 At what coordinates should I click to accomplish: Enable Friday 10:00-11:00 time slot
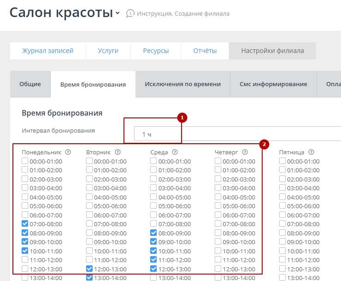(282, 251)
